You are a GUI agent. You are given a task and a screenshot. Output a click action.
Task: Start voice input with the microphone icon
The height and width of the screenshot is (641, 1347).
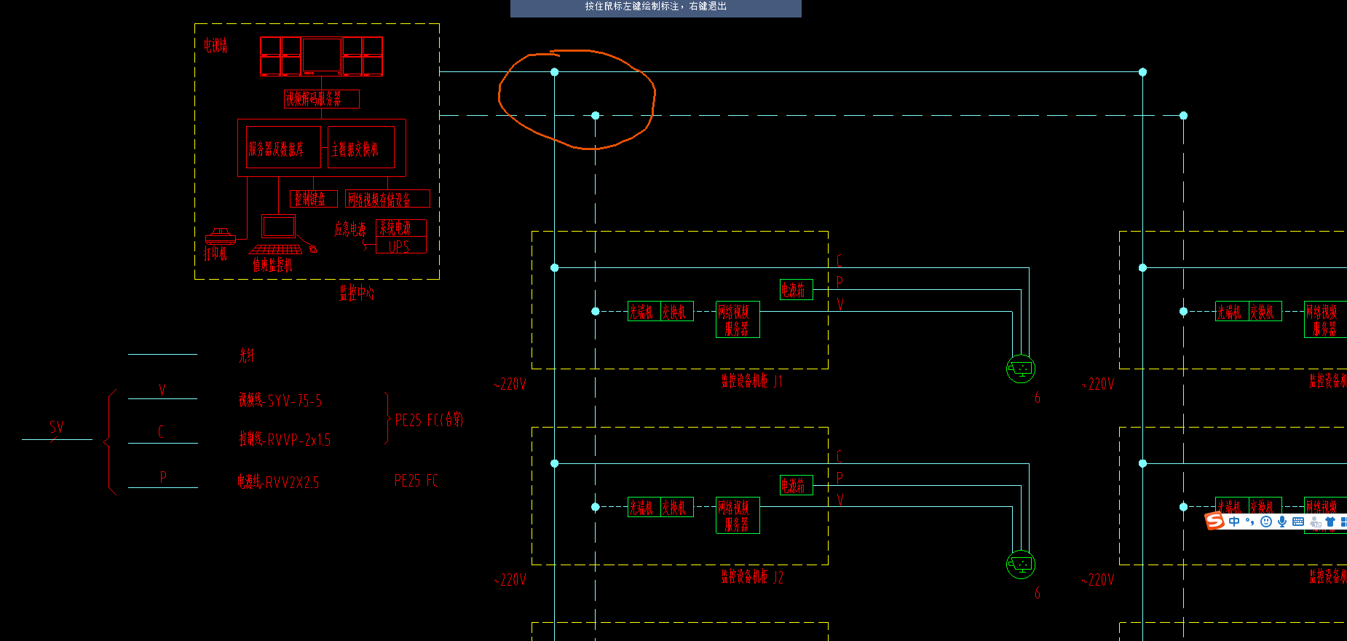tap(1282, 522)
